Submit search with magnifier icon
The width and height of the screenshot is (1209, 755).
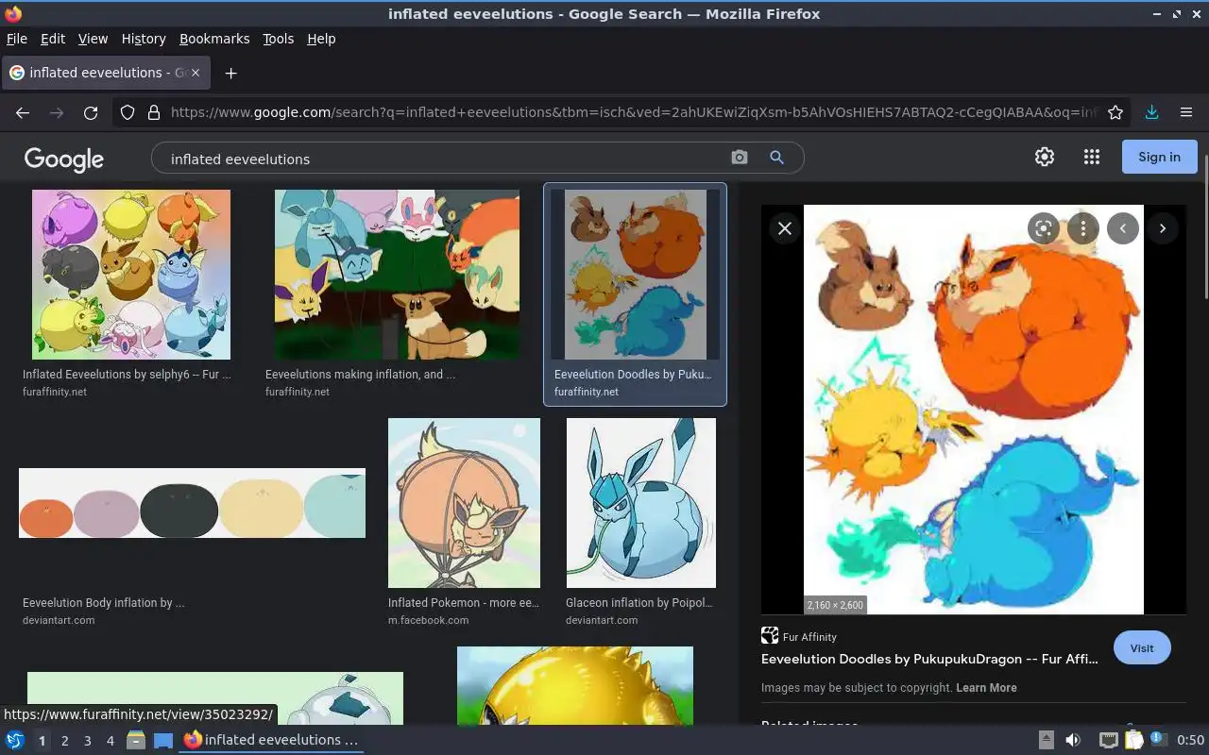pos(777,158)
